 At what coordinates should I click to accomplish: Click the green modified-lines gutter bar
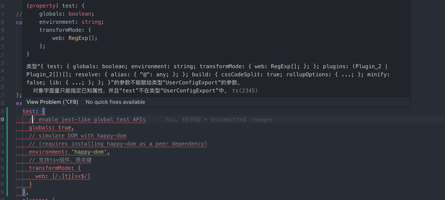[x=7, y=151]
